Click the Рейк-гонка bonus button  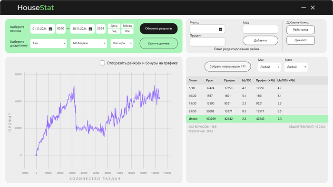coord(301,30)
